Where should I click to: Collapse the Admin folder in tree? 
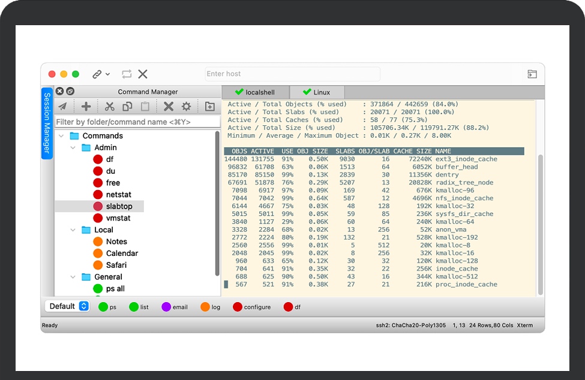(73, 147)
